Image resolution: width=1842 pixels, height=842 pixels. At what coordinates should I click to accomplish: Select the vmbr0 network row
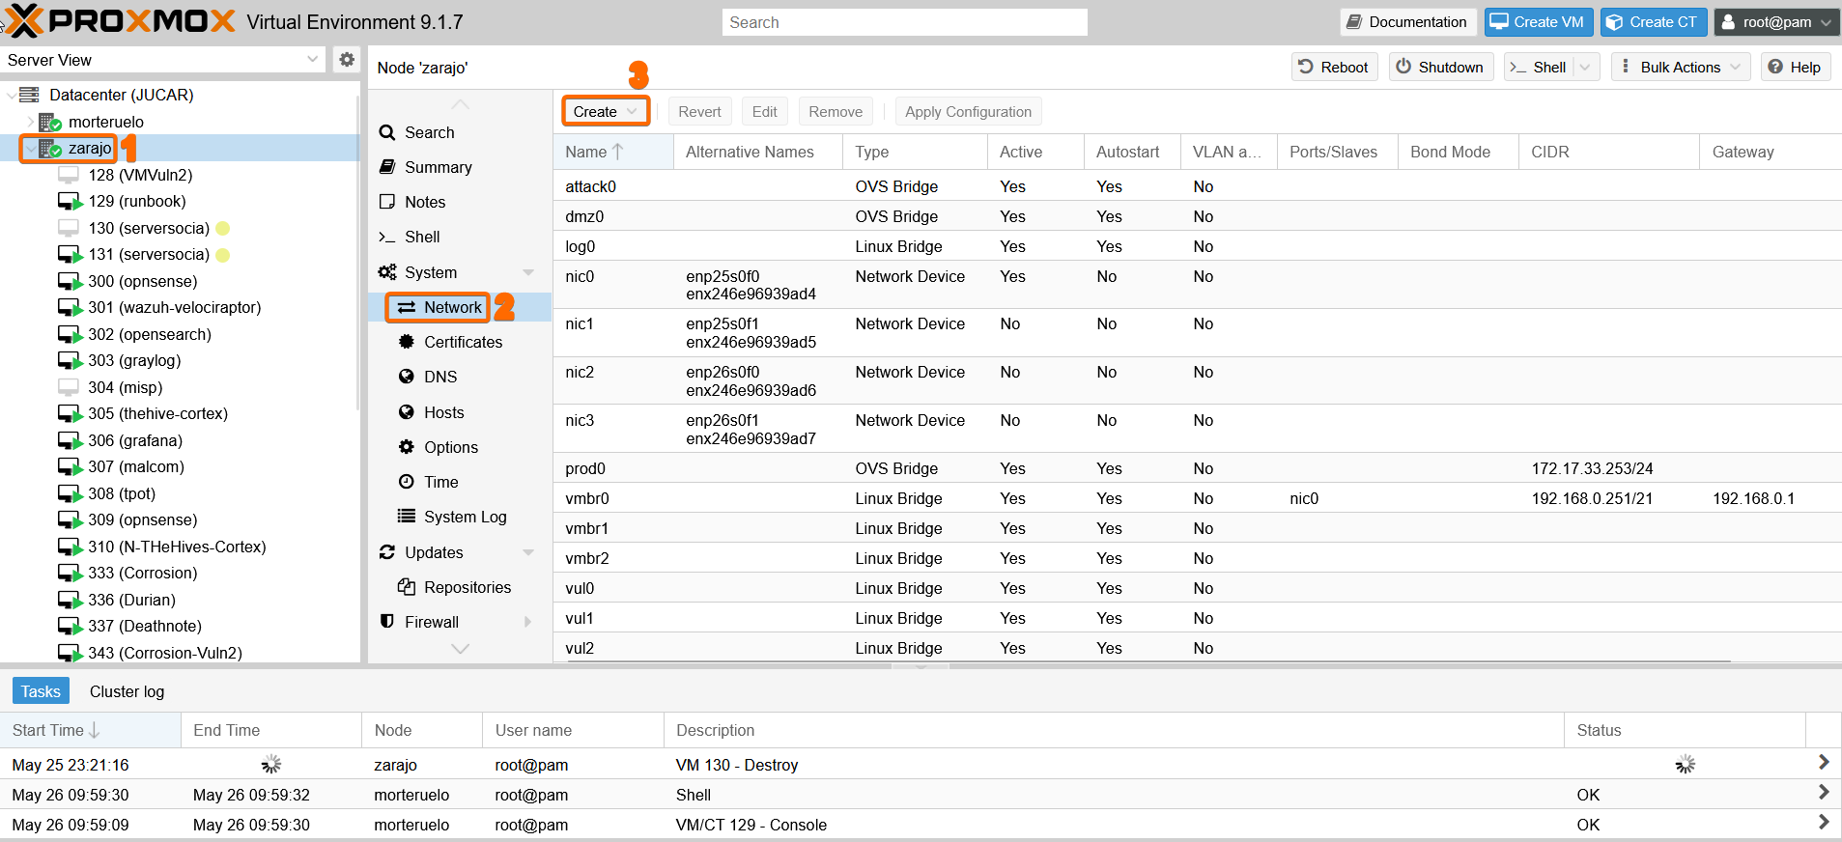[x=1198, y=498]
